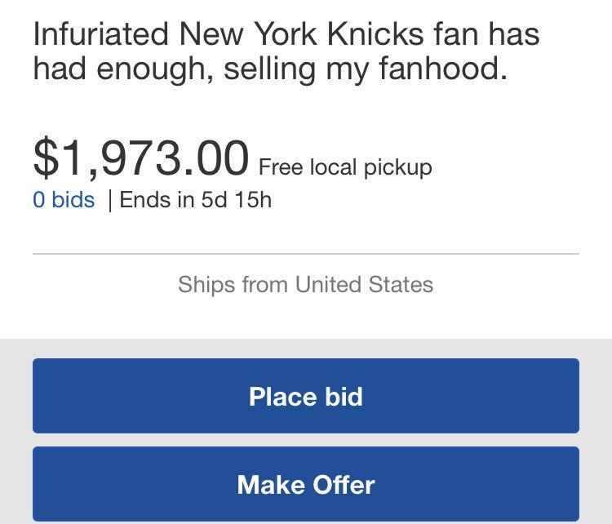This screenshot has height=524, width=612.
Task: Click the dollar sign of the price
Action: click(45, 158)
